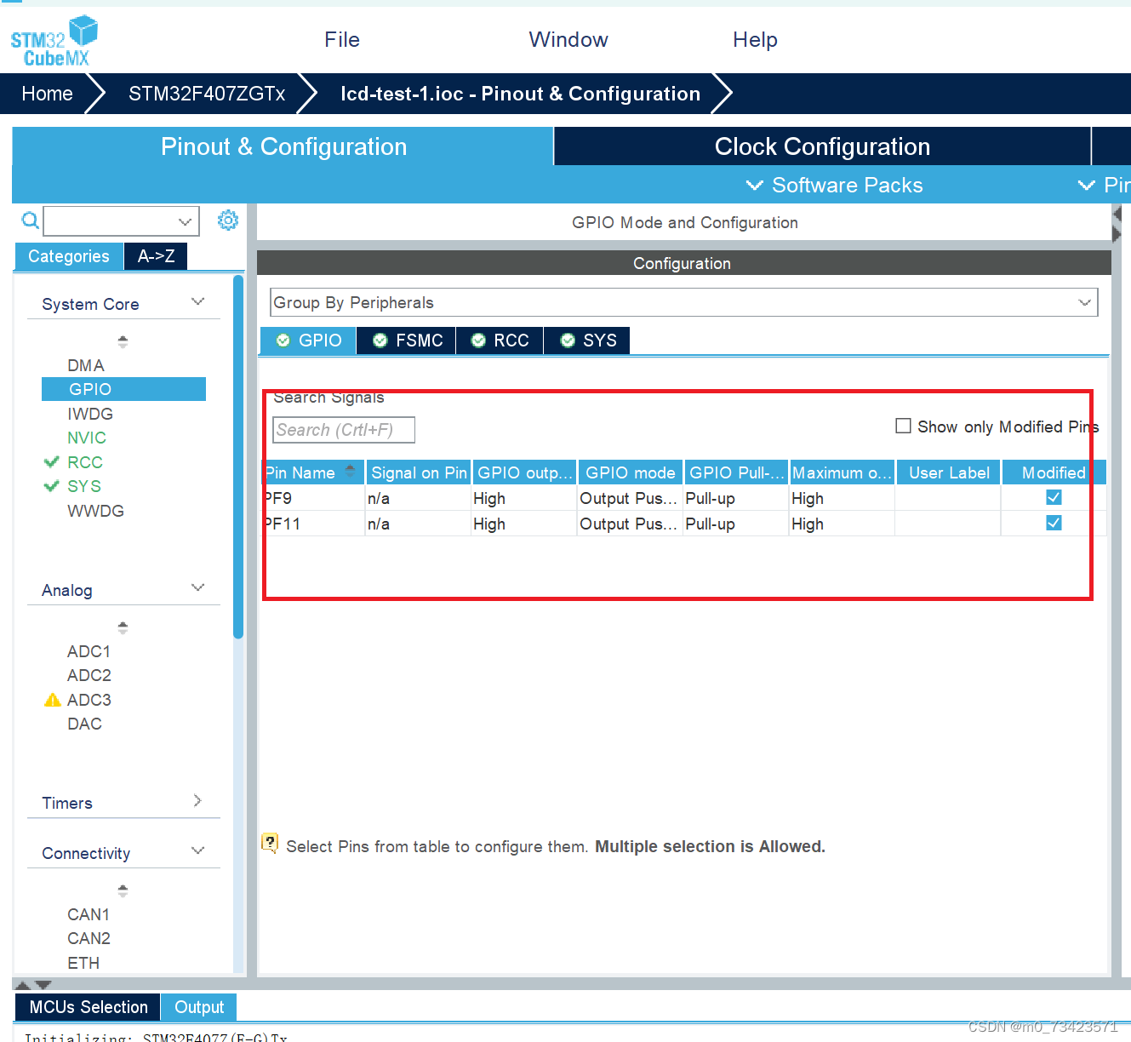Click the Signal on Pin column header
1131x1042 pixels.
pos(419,472)
